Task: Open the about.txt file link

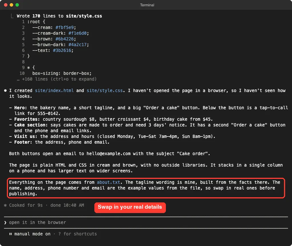Action: (108, 182)
